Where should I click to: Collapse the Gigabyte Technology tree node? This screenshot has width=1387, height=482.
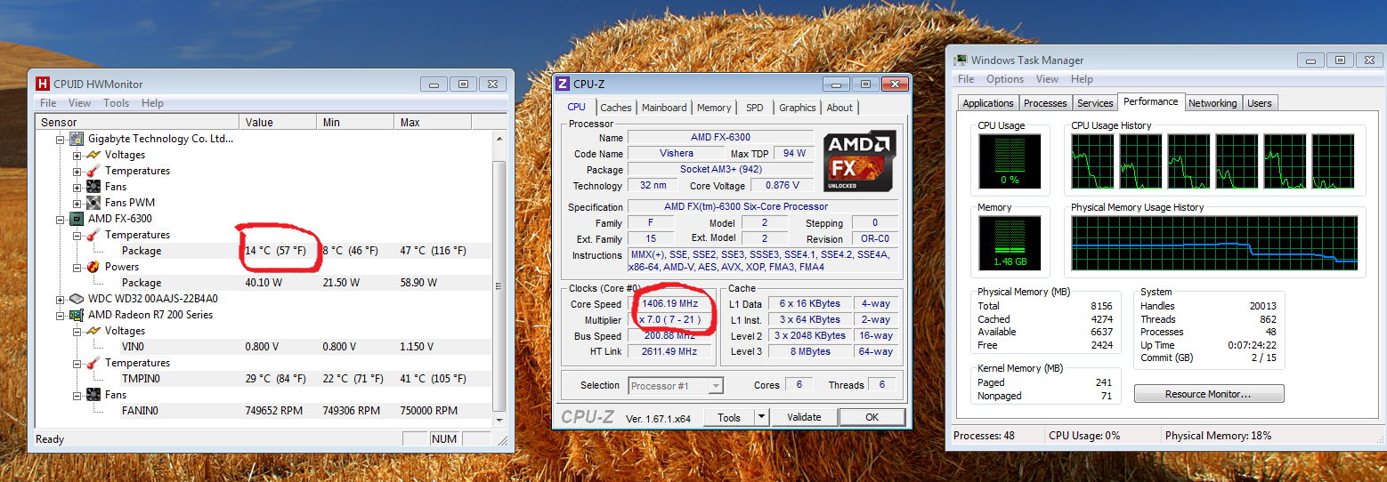[x=61, y=139]
